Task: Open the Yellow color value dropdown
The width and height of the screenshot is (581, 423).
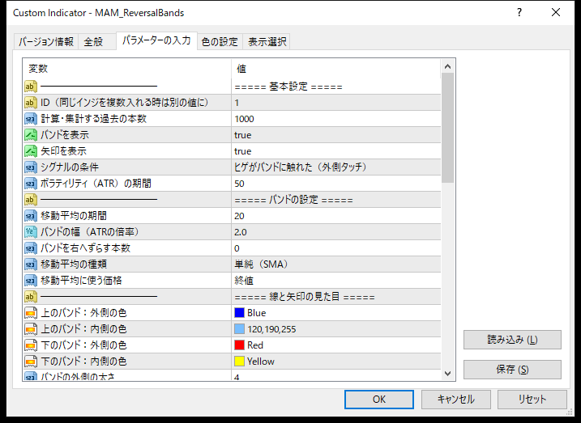Action: coord(336,362)
